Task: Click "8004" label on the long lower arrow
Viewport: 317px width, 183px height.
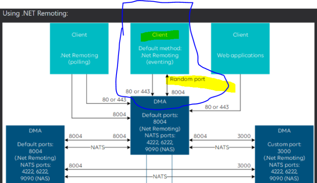Action: pyautogui.click(x=76, y=165)
